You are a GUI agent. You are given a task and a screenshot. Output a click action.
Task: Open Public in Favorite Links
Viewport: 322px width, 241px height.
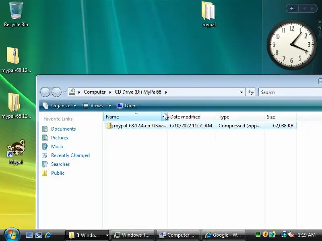pos(58,173)
